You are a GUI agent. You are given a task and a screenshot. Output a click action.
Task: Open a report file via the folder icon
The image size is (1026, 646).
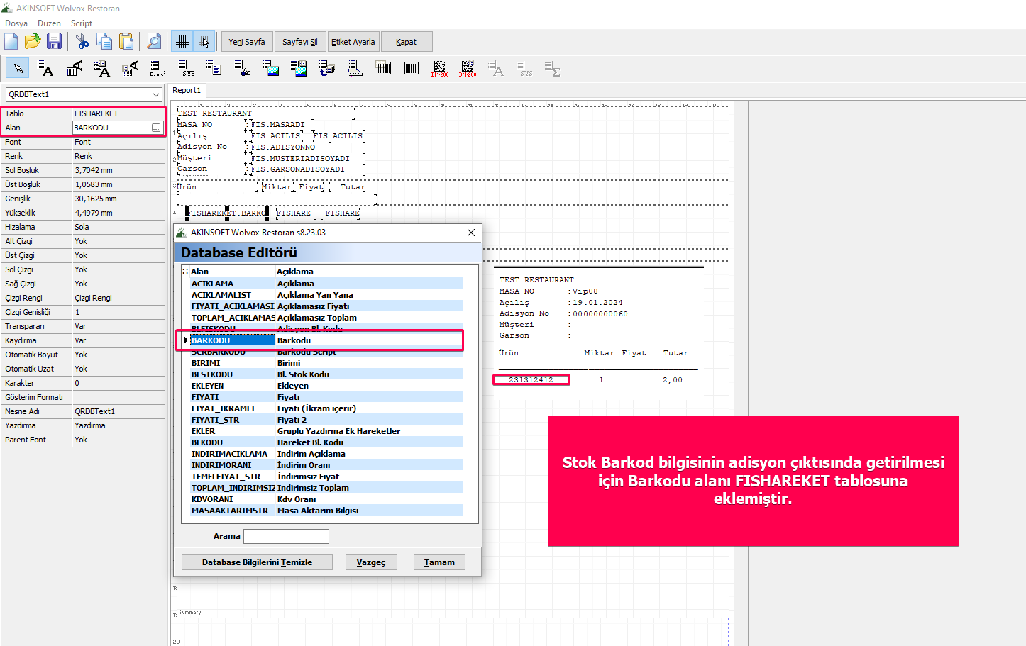(33, 42)
